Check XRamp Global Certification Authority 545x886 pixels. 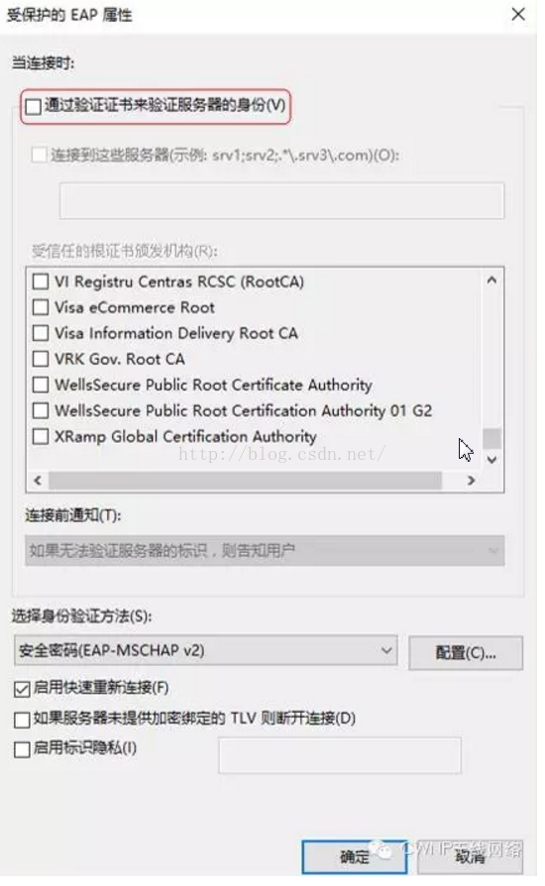pos(41,436)
